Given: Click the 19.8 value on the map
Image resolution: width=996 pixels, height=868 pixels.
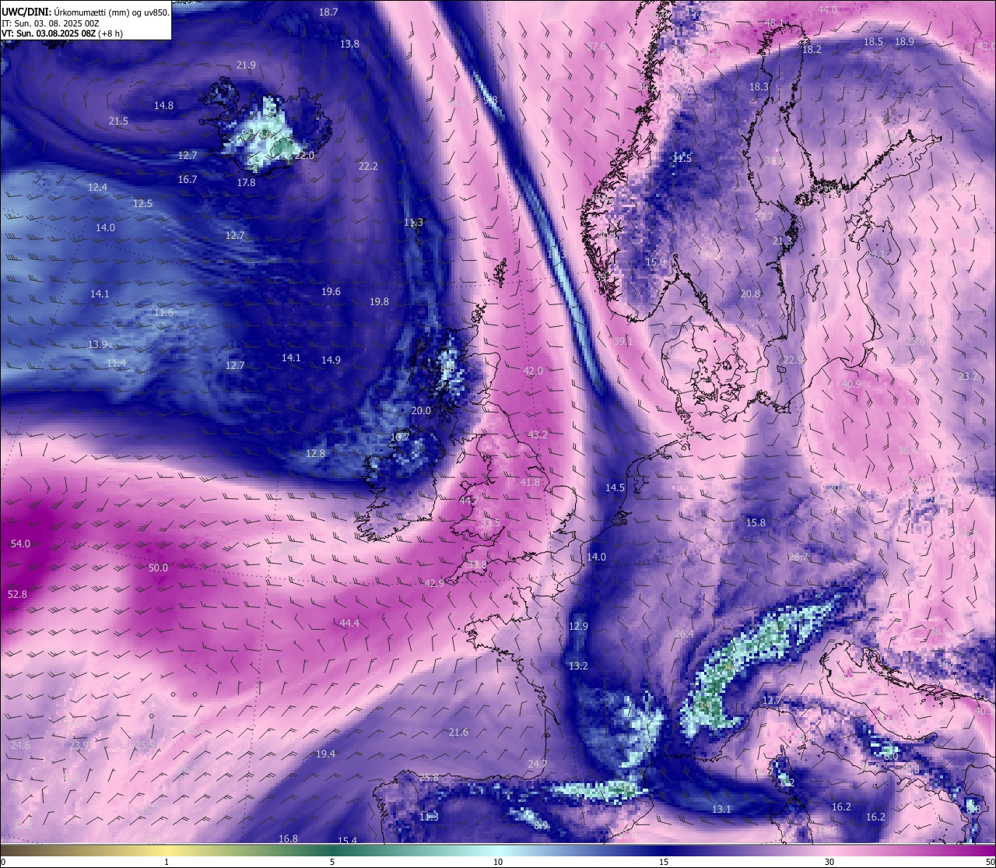Looking at the screenshot, I should [379, 301].
